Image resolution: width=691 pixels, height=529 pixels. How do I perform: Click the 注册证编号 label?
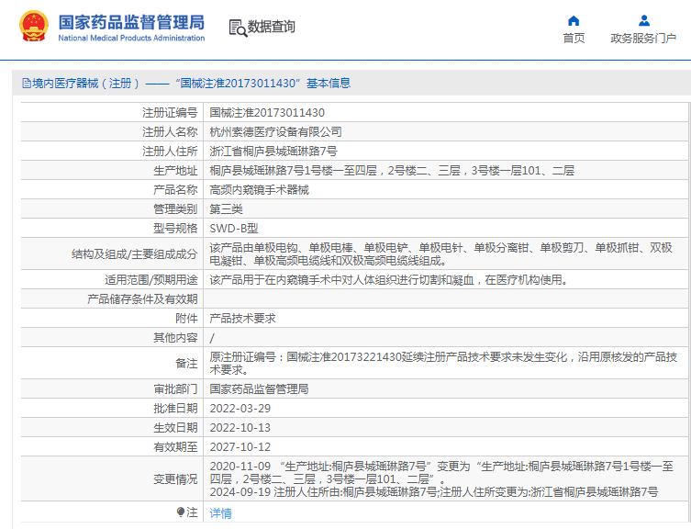[x=170, y=113]
